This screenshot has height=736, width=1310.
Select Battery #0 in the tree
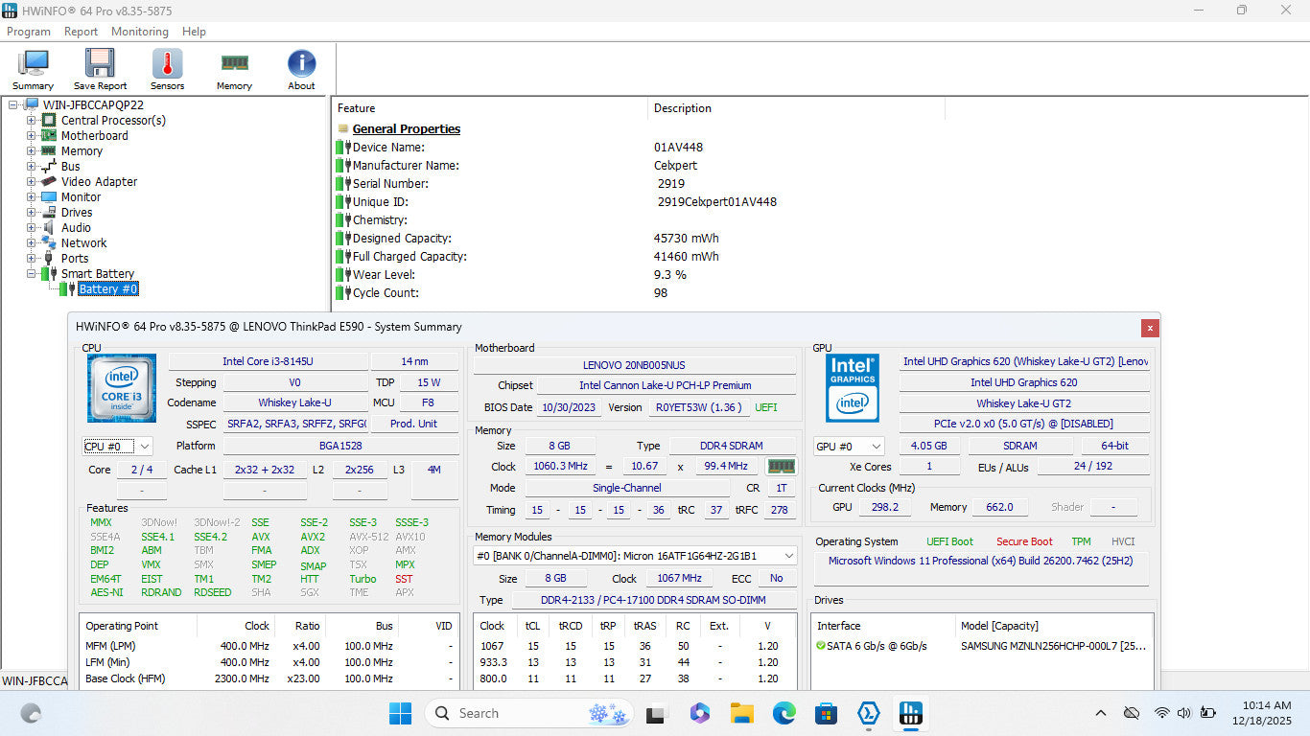[107, 289]
